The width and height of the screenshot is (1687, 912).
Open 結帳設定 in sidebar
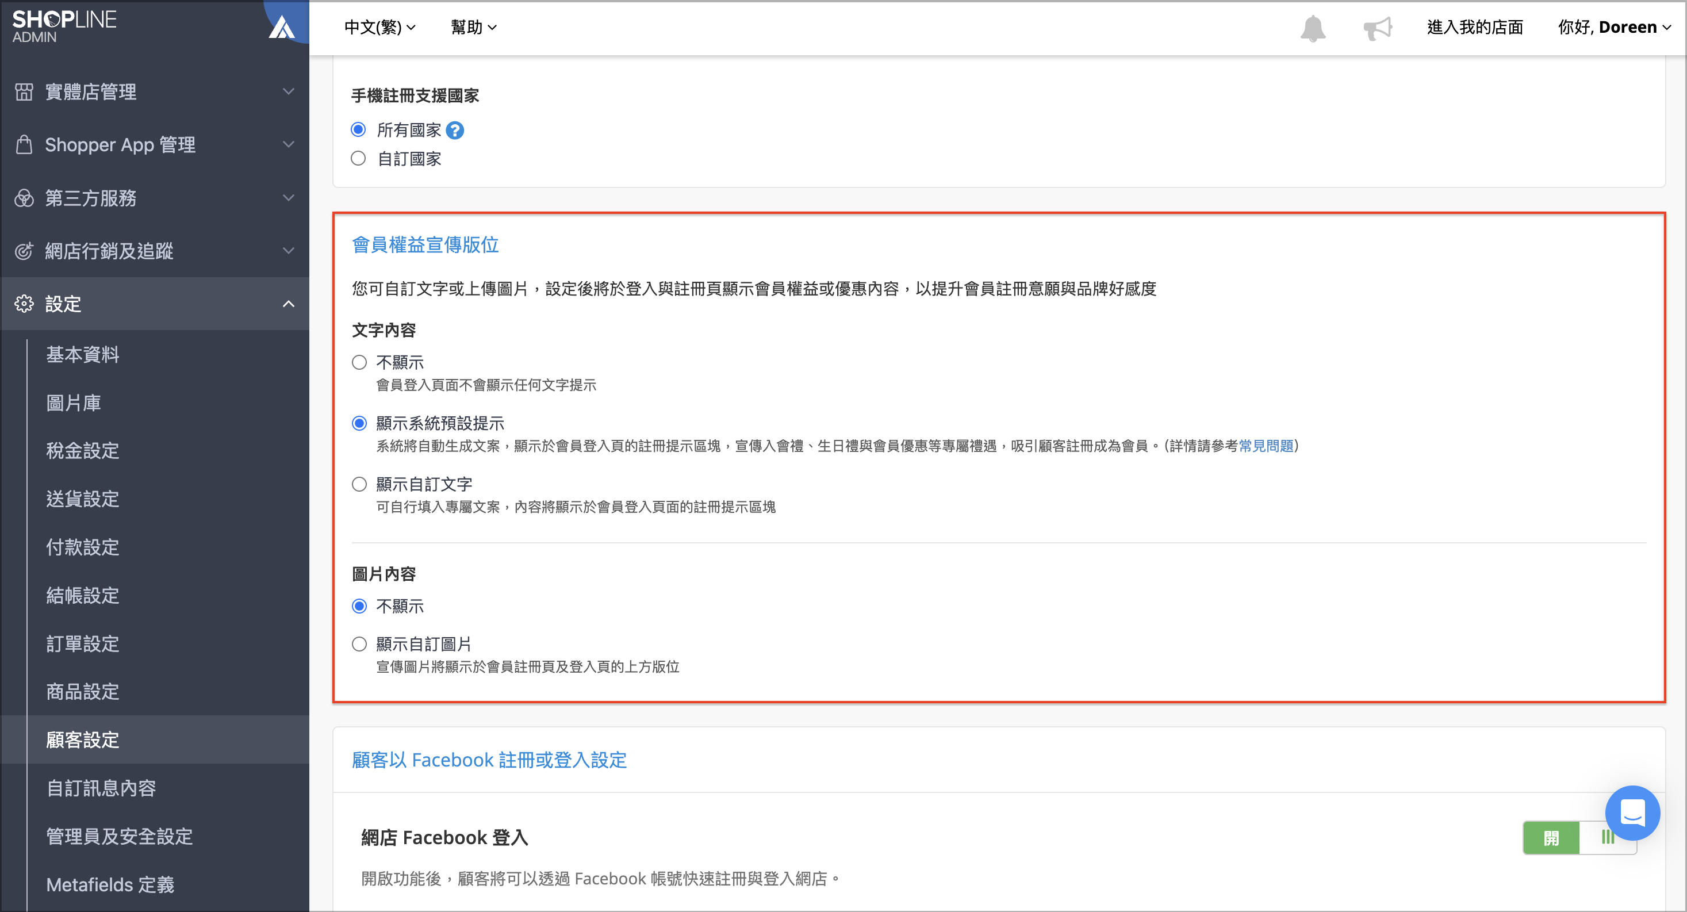(83, 596)
